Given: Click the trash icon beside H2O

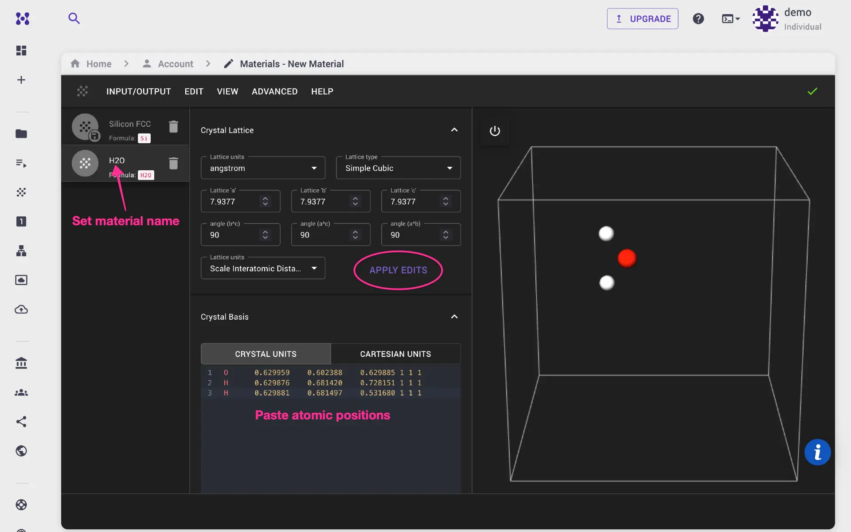Looking at the screenshot, I should tap(173, 164).
